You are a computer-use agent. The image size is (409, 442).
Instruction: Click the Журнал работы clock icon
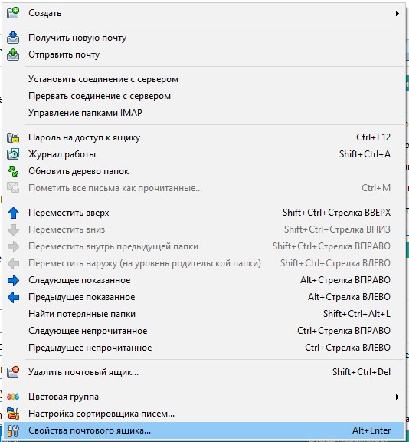(x=13, y=154)
